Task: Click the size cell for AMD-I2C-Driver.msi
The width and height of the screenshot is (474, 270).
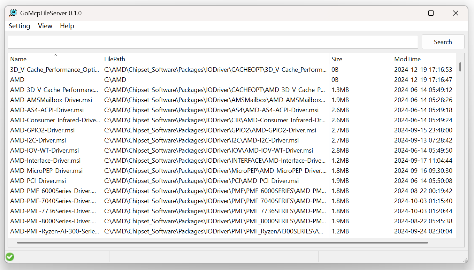Action: (x=340, y=140)
